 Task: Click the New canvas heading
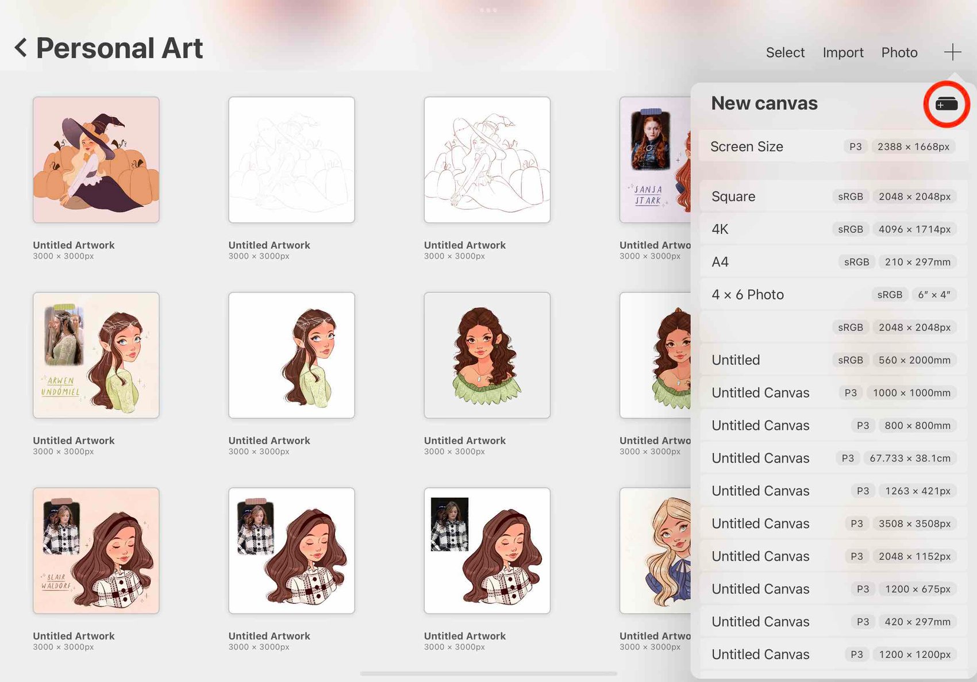click(764, 103)
